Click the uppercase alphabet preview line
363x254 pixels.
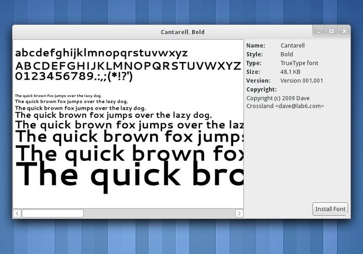point(128,65)
